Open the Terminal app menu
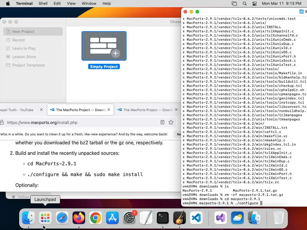 pyautogui.click(x=24, y=4)
